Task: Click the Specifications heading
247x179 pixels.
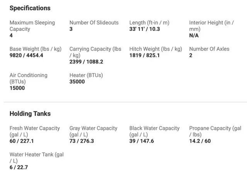Action: [30, 8]
